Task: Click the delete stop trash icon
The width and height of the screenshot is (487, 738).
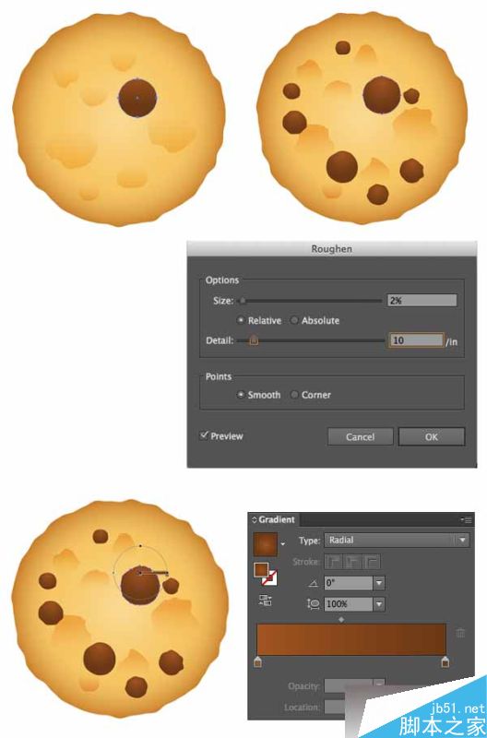Action: (460, 633)
